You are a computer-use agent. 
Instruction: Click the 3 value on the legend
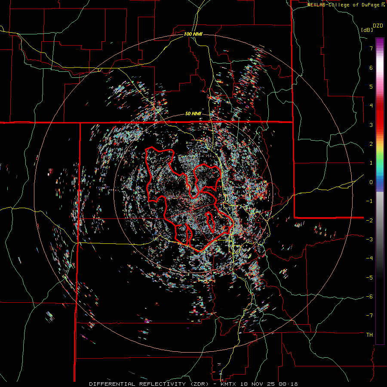[x=371, y=125]
